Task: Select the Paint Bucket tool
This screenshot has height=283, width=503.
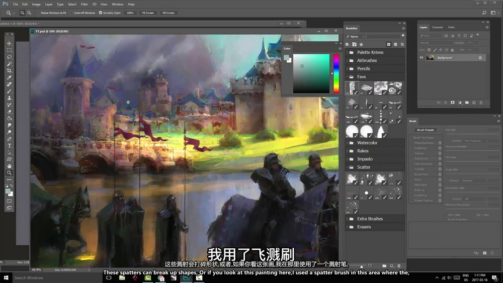Action: tap(9, 118)
